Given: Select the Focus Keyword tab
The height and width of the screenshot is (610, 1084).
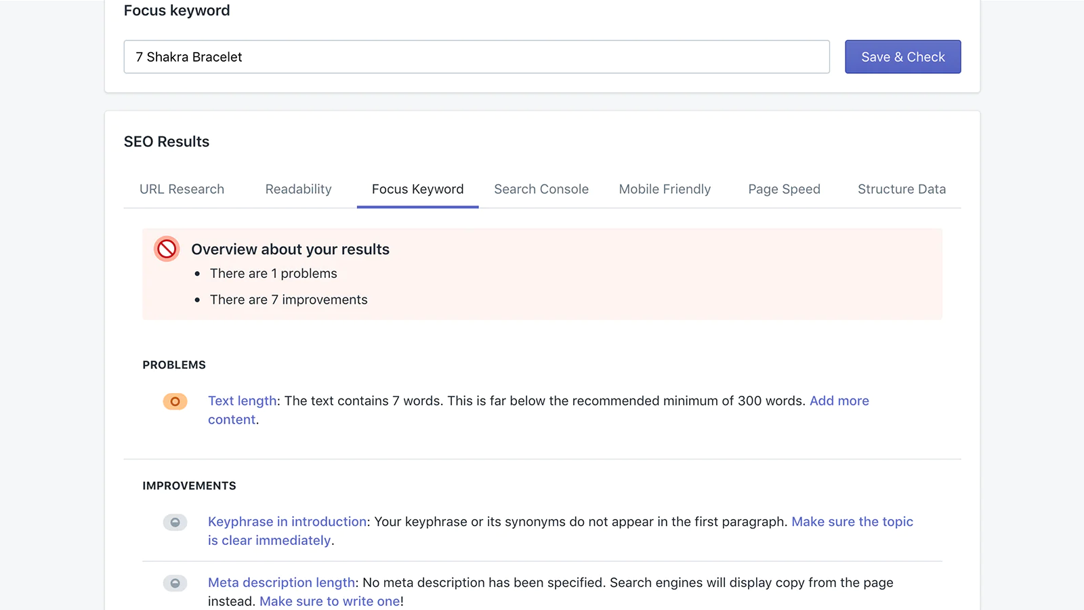Looking at the screenshot, I should 417,189.
